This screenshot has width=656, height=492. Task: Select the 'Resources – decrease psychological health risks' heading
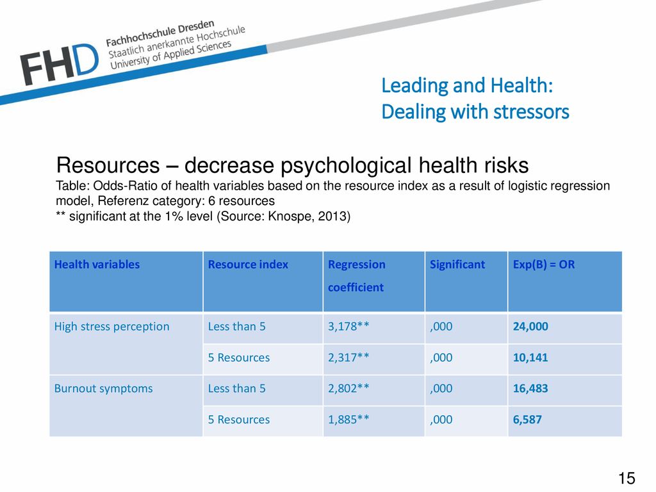pyautogui.click(x=292, y=165)
